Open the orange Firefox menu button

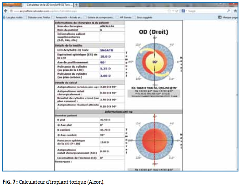[12, 4]
